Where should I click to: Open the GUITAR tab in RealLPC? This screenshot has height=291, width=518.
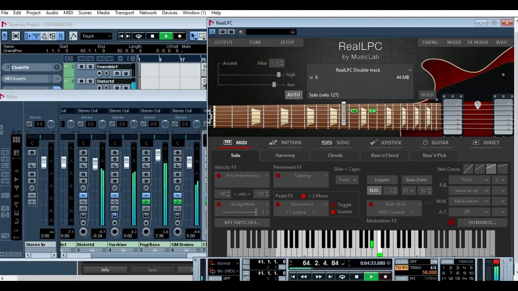tap(435, 143)
